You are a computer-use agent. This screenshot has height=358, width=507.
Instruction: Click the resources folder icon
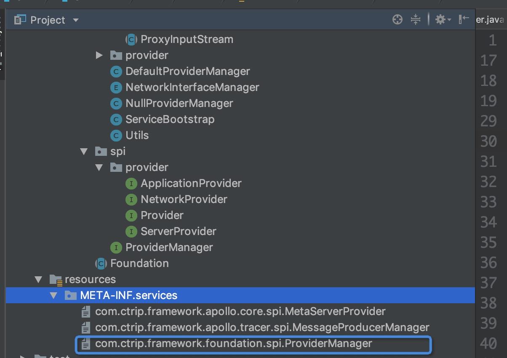[x=56, y=280]
